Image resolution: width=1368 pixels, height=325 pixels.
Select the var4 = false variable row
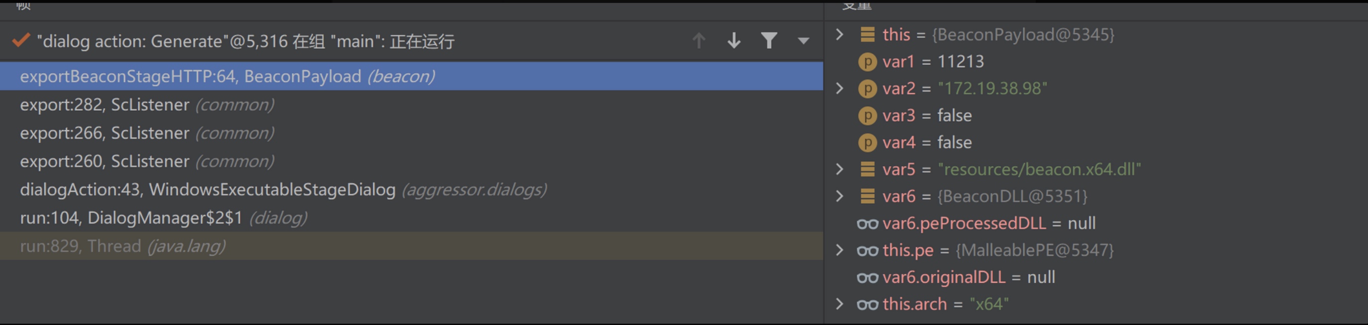[927, 143]
